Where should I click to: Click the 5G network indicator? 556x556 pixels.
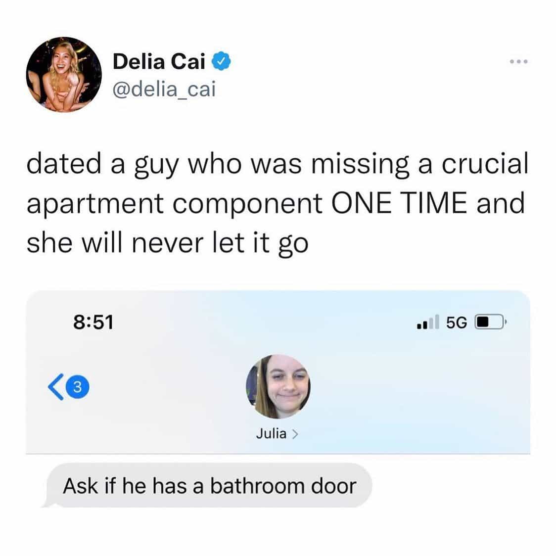point(457,323)
